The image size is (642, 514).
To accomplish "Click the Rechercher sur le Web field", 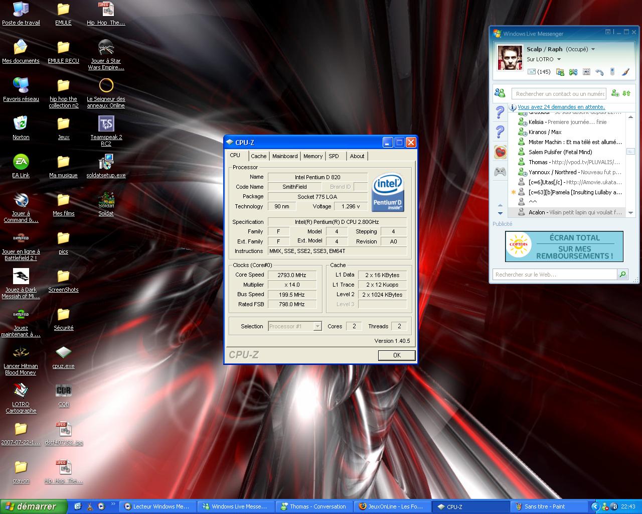I will (x=555, y=275).
